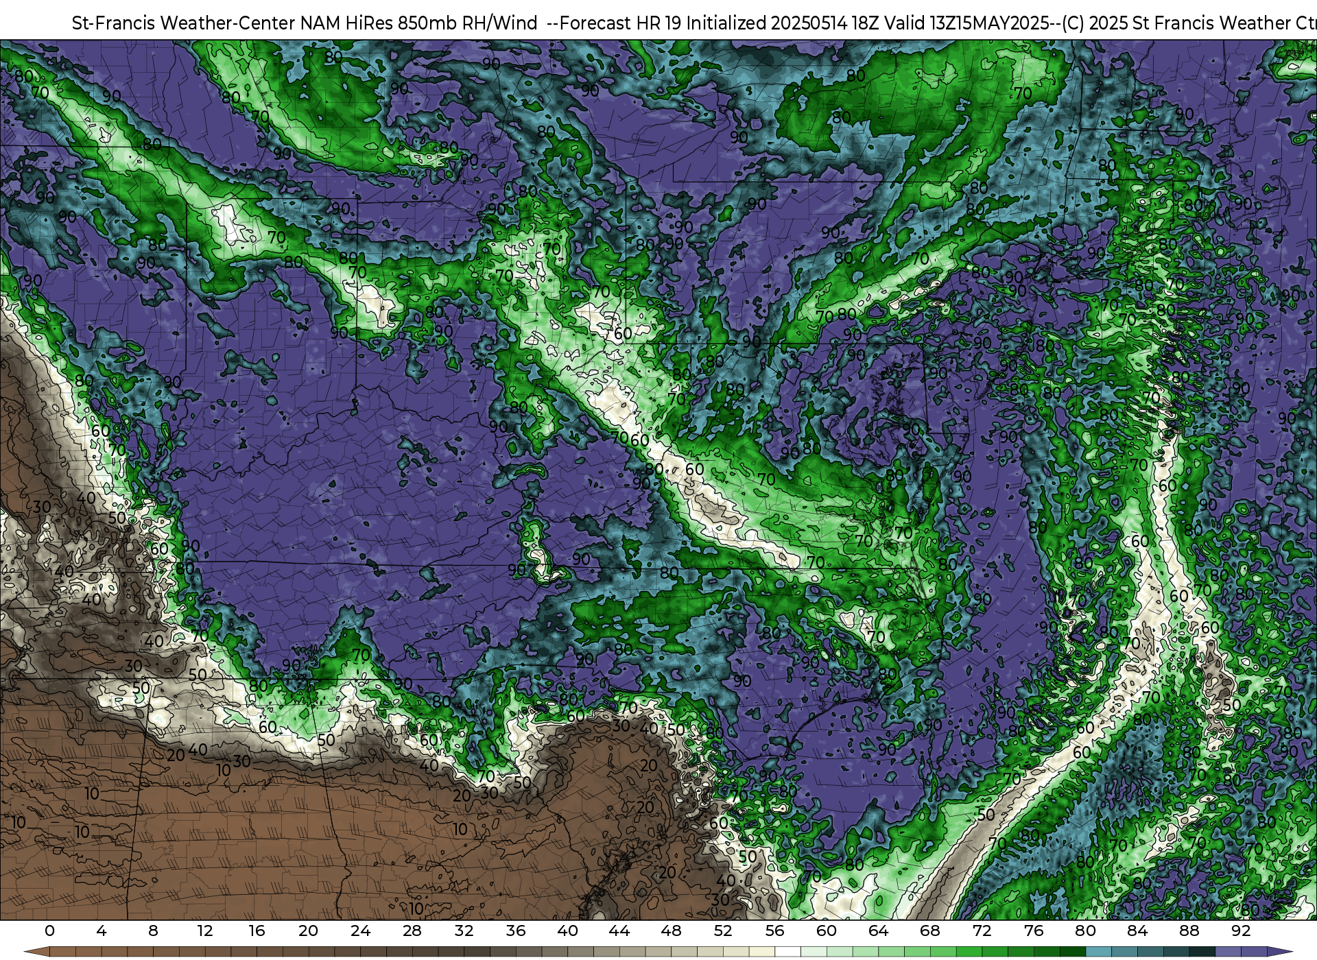Image resolution: width=1317 pixels, height=960 pixels.
Task: Select the colorbar tick label 88
Action: (1189, 931)
